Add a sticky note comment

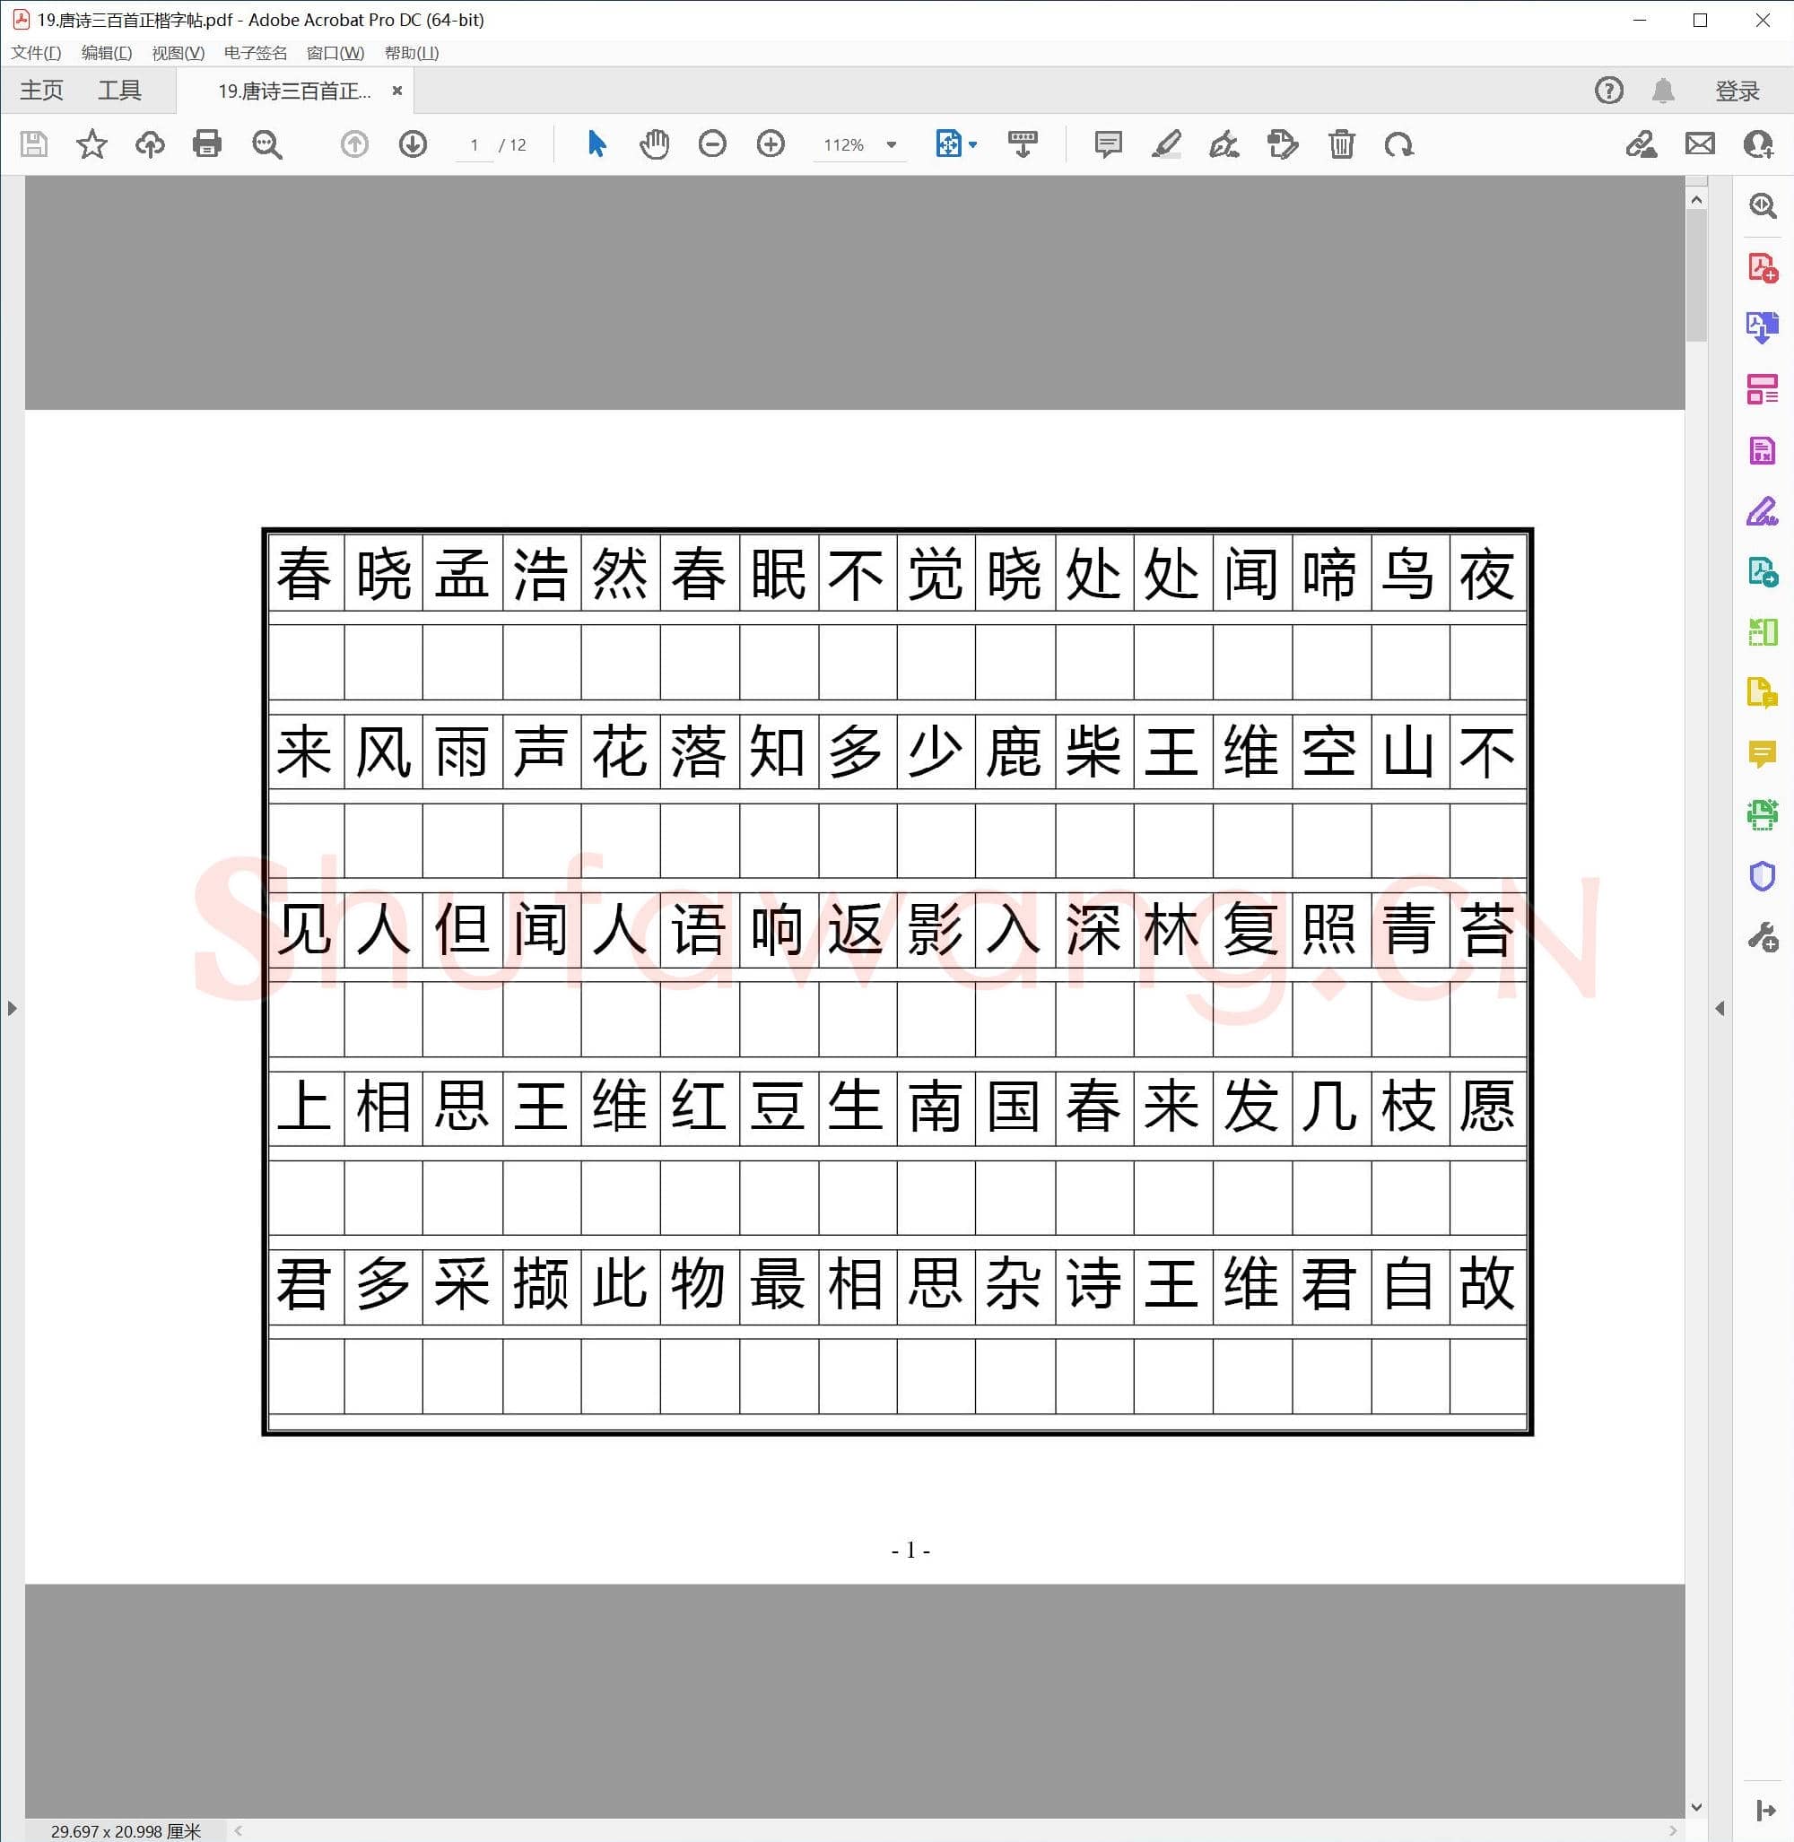(x=1107, y=144)
